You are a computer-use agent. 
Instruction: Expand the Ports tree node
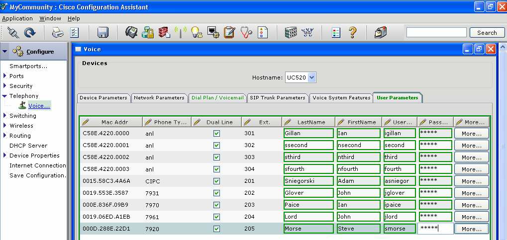point(4,76)
